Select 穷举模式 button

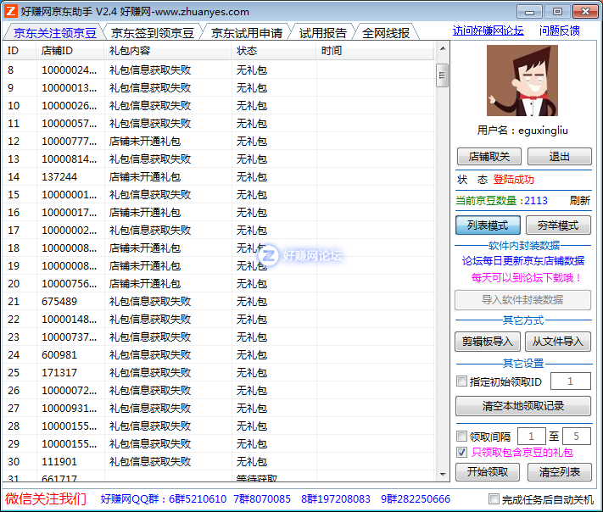(x=558, y=225)
